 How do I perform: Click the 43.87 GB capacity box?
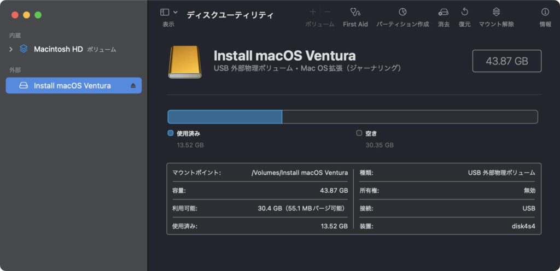tap(507, 61)
